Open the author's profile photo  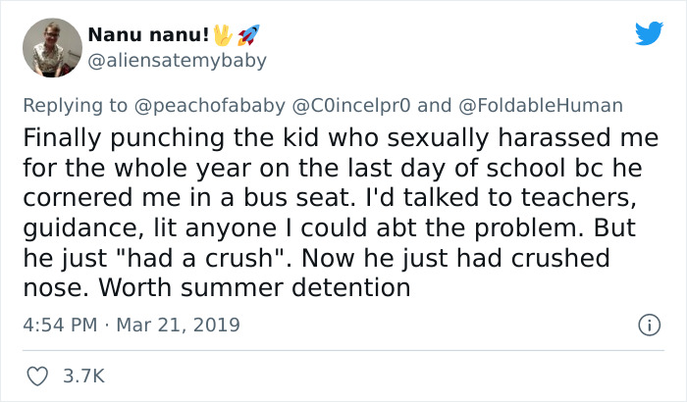(49, 46)
